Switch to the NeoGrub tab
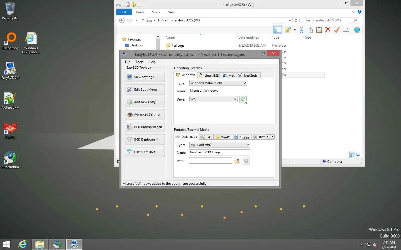This screenshot has width=401, height=250. click(248, 76)
